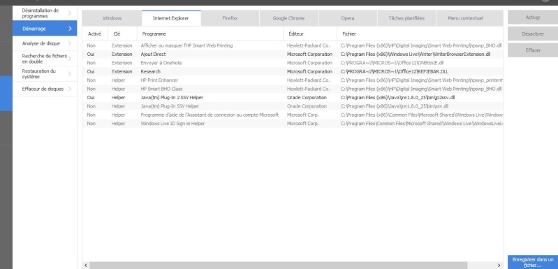Click chevron next to Désinstallation de programmes
Screen dimensions: 558x269
(x=69, y=13)
